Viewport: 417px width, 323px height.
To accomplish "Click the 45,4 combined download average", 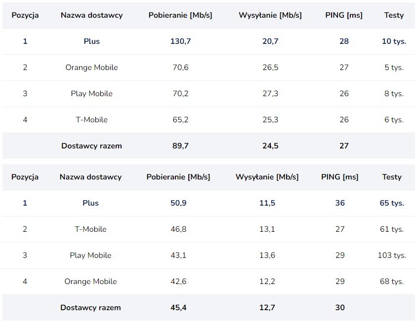I will pos(178,308).
